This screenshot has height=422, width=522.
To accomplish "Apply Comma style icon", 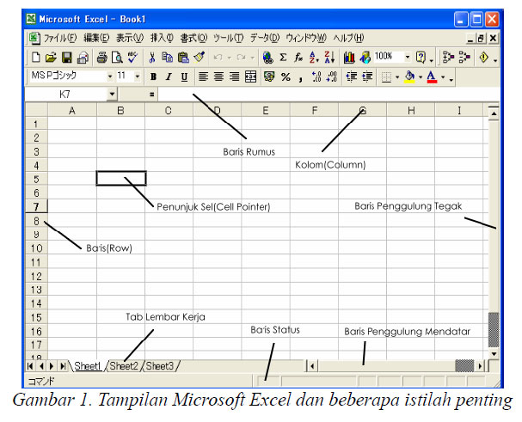I will pyautogui.click(x=301, y=78).
